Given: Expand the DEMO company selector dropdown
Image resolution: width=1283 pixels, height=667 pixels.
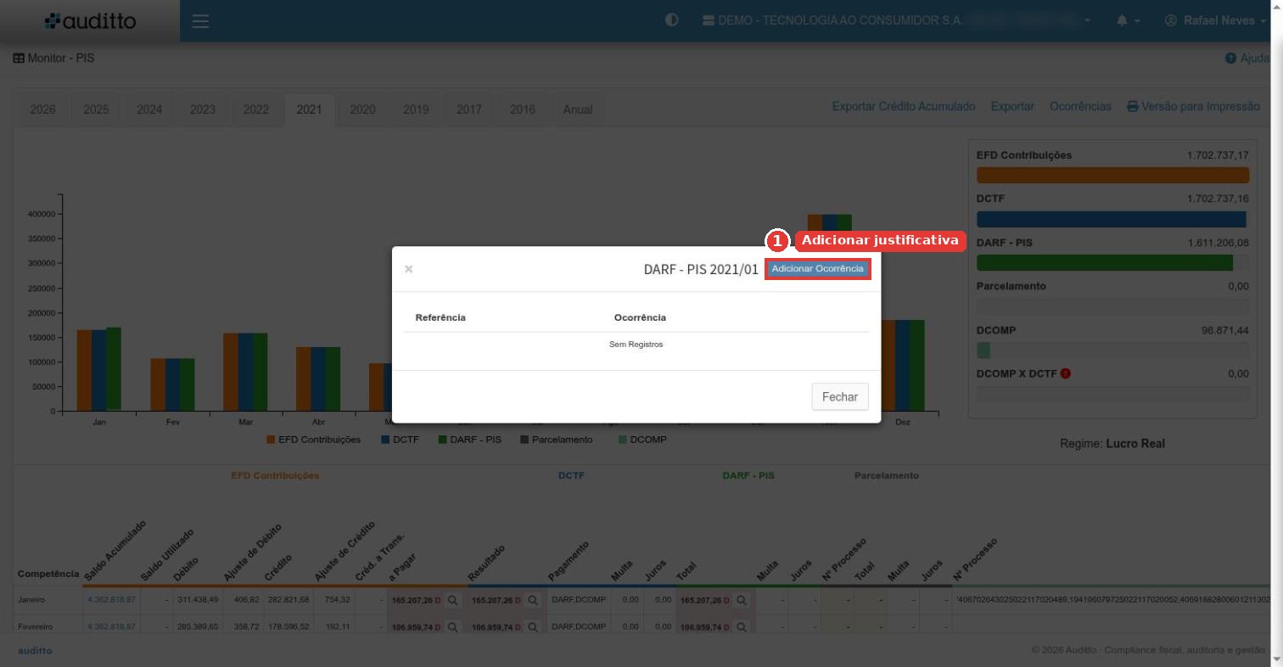Looking at the screenshot, I should (897, 20).
